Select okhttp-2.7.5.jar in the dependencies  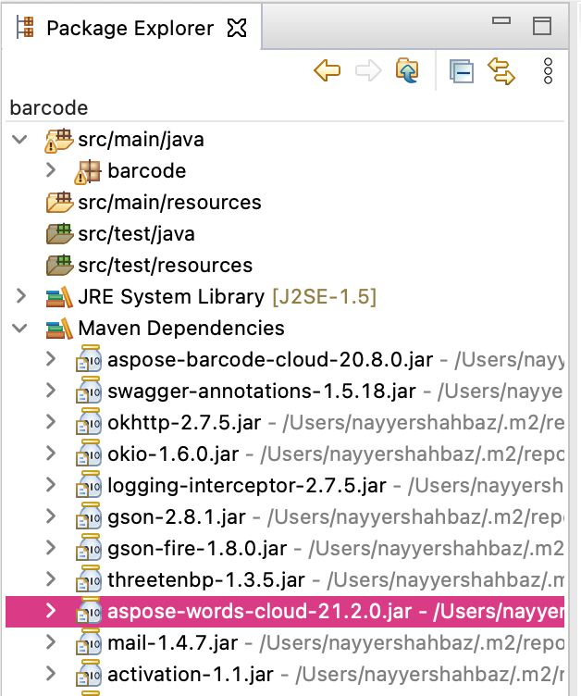[x=184, y=423]
